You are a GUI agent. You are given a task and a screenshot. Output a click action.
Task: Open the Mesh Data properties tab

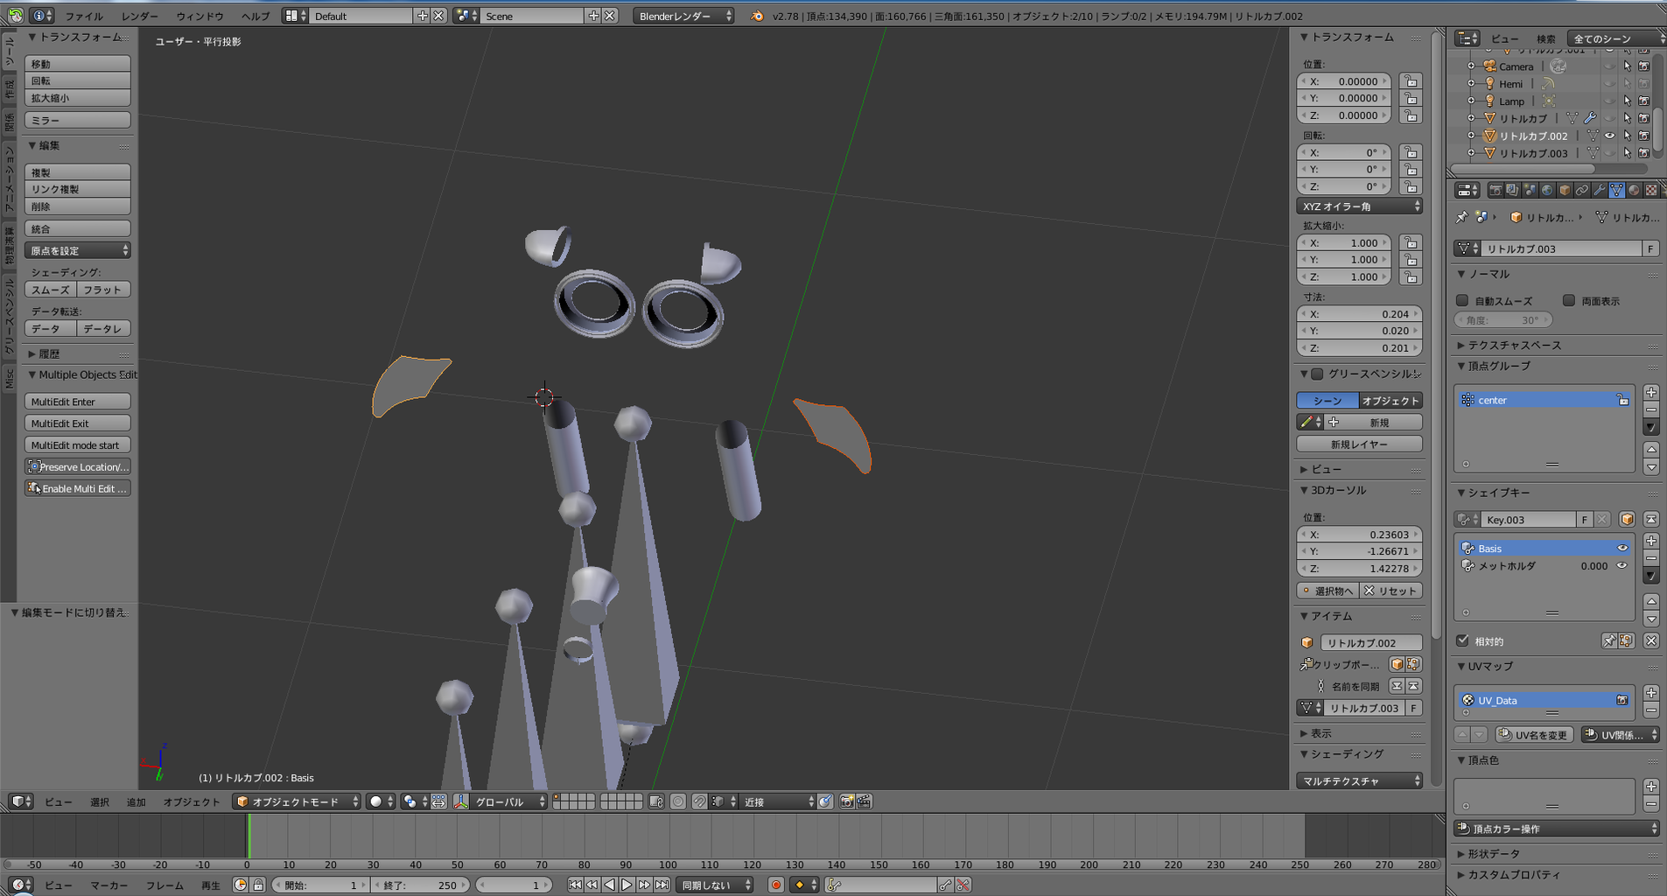(x=1616, y=190)
